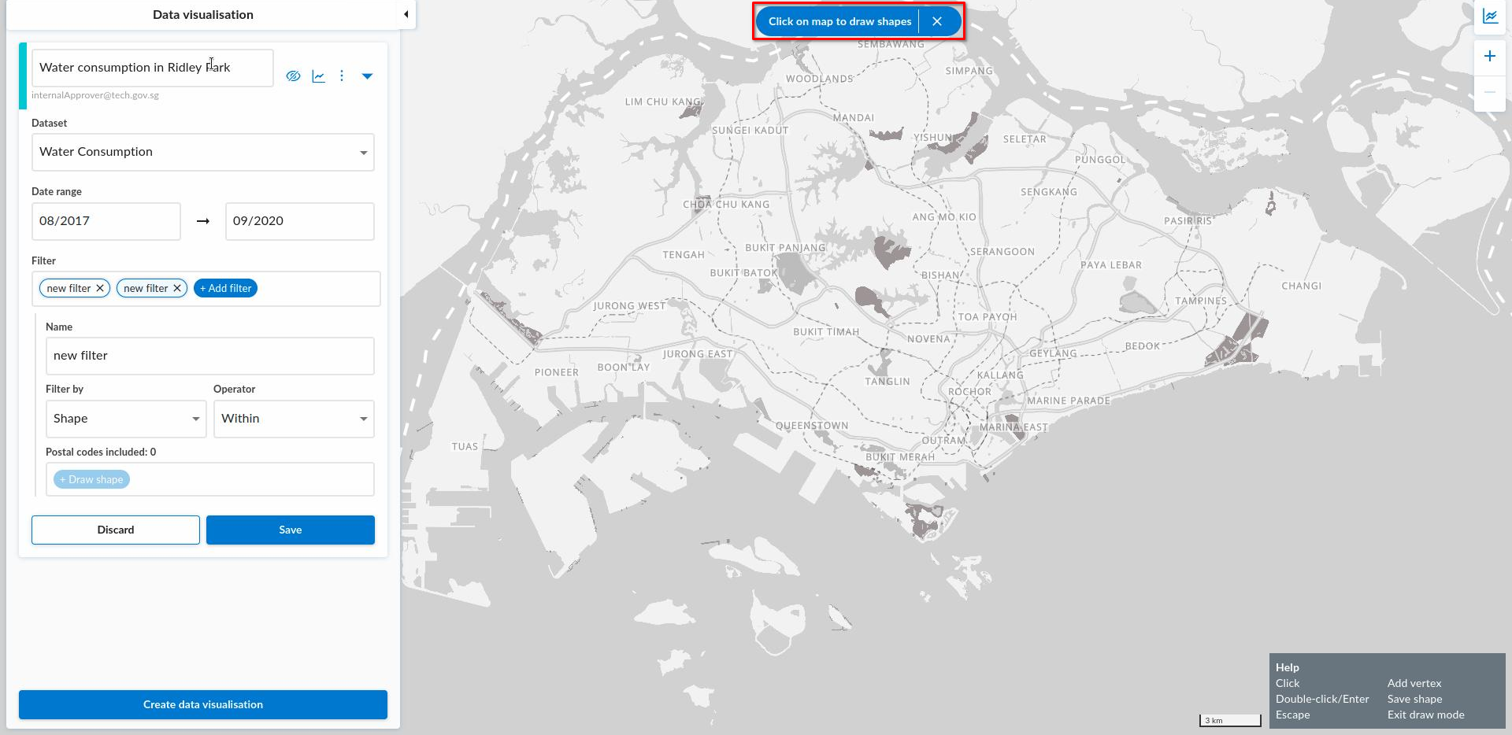Image resolution: width=1512 pixels, height=735 pixels.
Task: Zoom out the map with minus button
Action: [x=1490, y=92]
